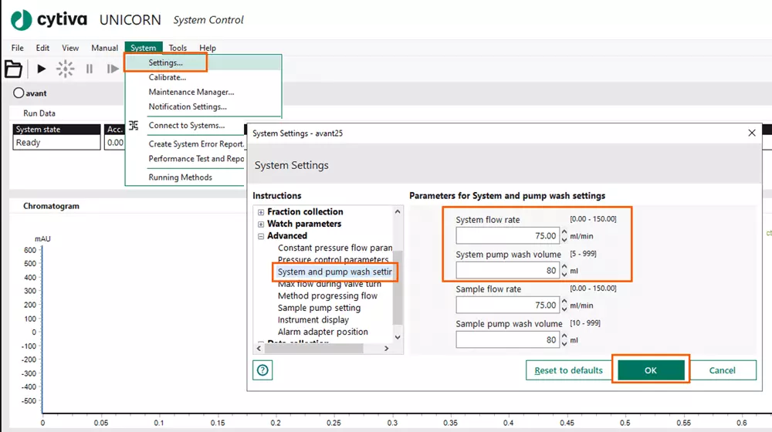Click the Run Data panel label
Screen dimensions: 772x432
tap(39, 113)
